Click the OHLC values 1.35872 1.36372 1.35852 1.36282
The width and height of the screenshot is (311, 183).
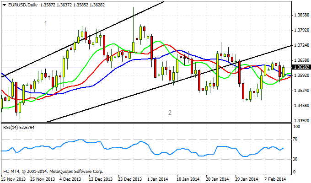click(72, 5)
